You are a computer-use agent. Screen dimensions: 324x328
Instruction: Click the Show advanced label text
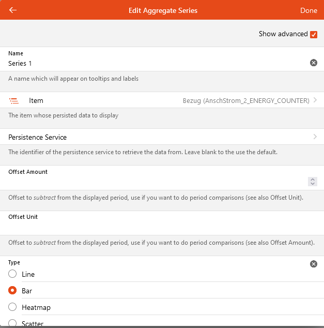[283, 34]
